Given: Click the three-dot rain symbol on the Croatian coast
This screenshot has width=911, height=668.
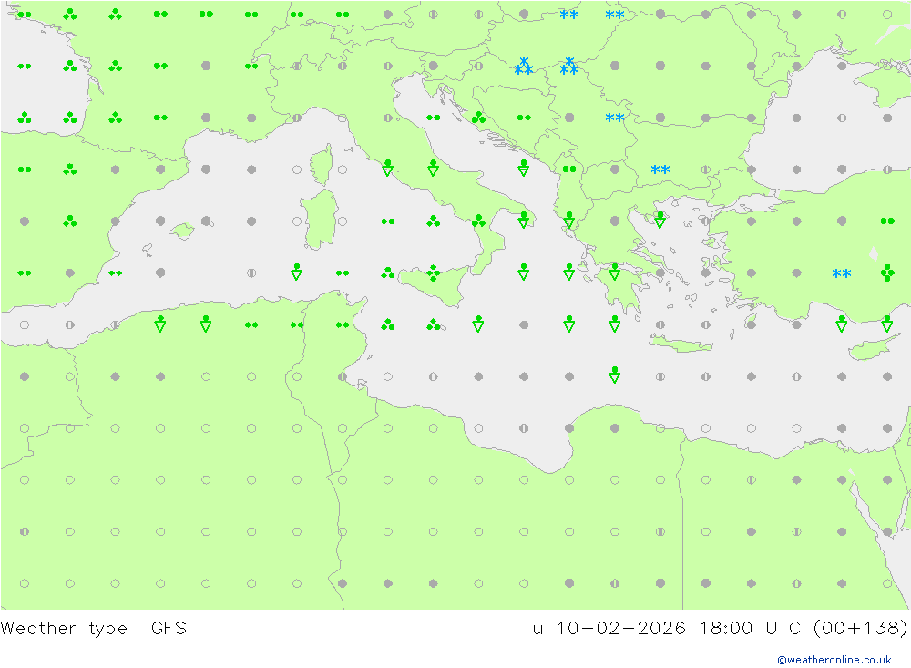Looking at the screenshot, I should 479,118.
